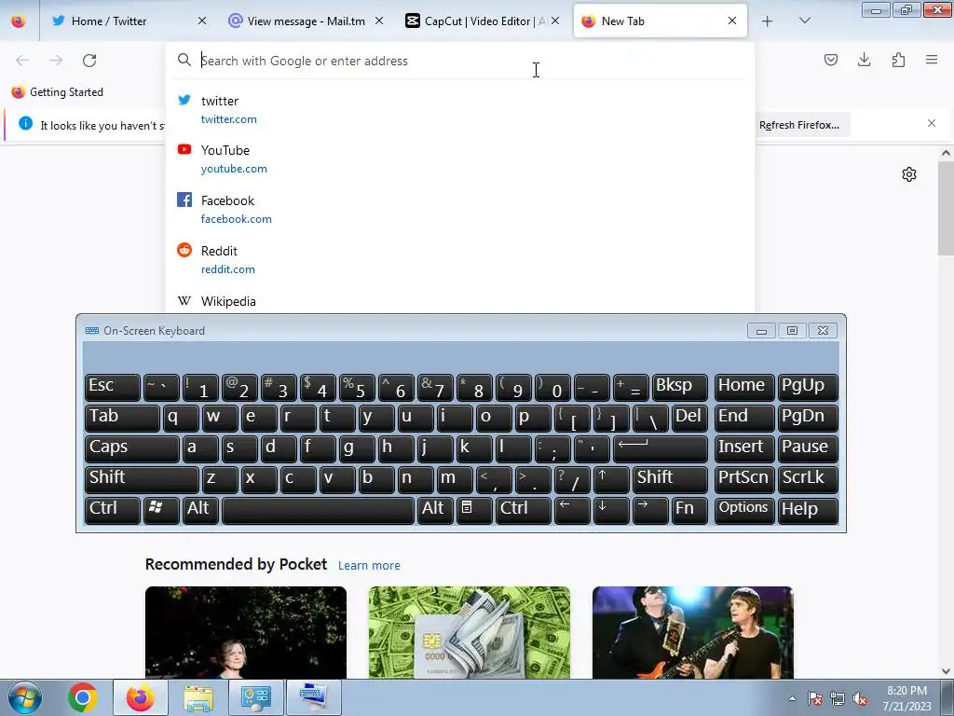Viewport: 954px width, 716px height.
Task: Open Windows Explorer folder on taskbar
Action: point(198,697)
